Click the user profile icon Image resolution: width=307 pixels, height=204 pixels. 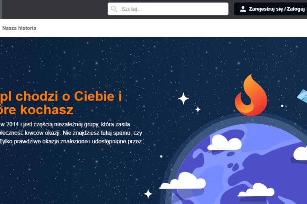243,9
